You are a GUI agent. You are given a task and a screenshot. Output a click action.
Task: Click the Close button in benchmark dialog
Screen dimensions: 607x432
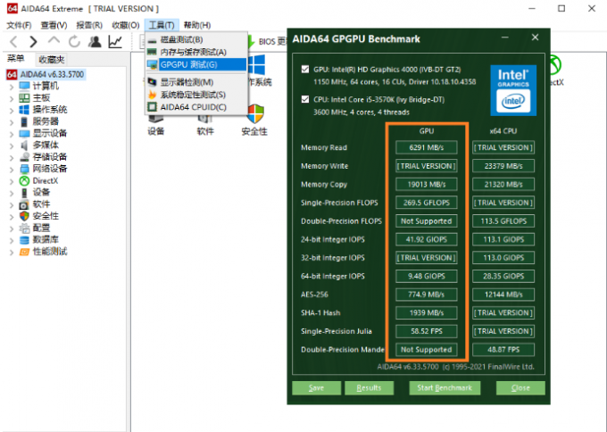click(520, 388)
